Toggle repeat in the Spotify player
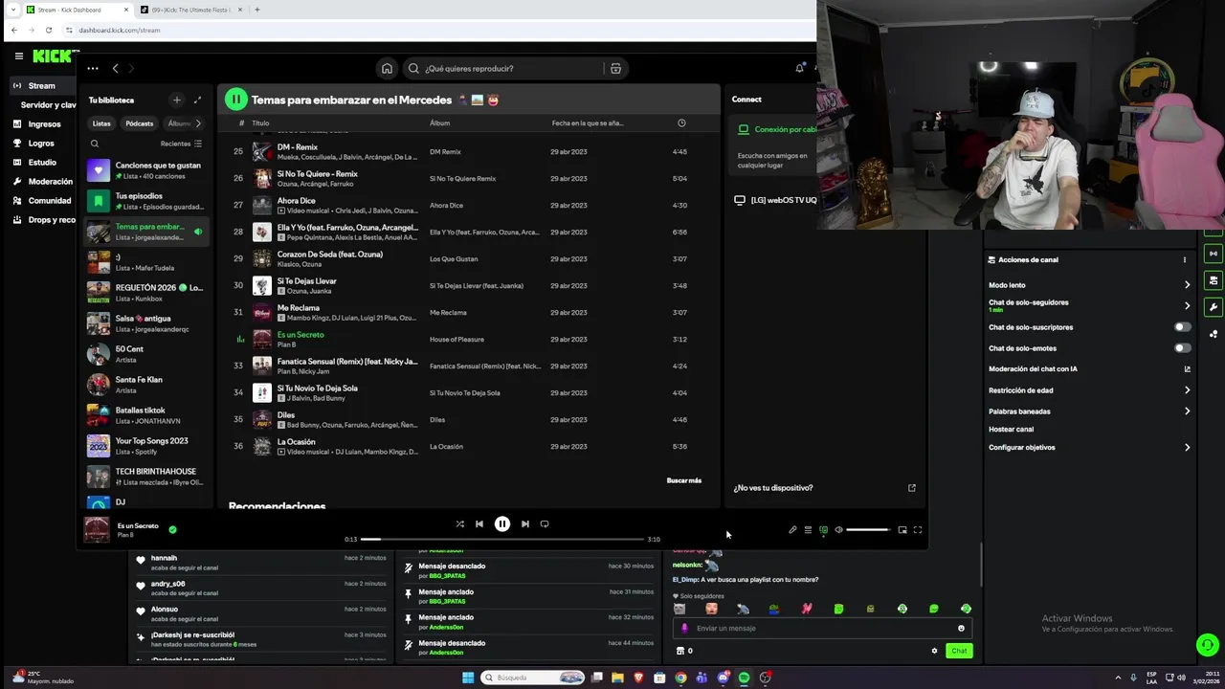1225x689 pixels. [x=545, y=523]
